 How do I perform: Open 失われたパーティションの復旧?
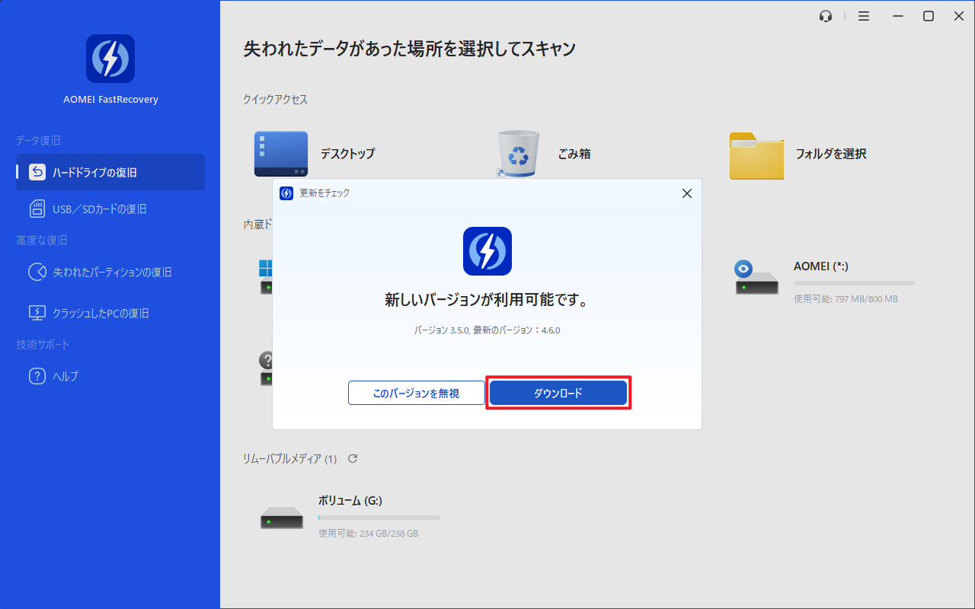point(111,272)
